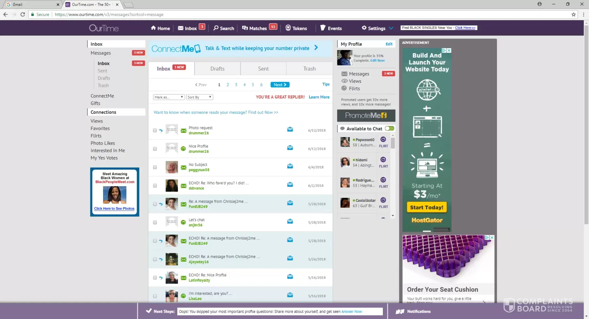Viewport: 589px width, 319px height.
Task: Open Favorites in Connections sidebar
Action: [x=100, y=129]
